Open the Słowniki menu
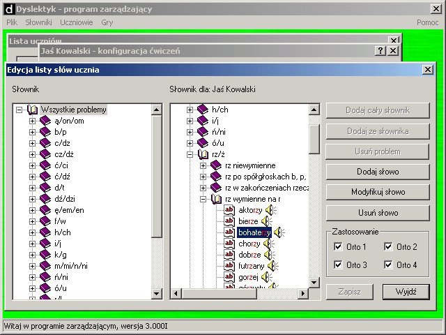The height and width of the screenshot is (335, 446). pyautogui.click(x=39, y=22)
